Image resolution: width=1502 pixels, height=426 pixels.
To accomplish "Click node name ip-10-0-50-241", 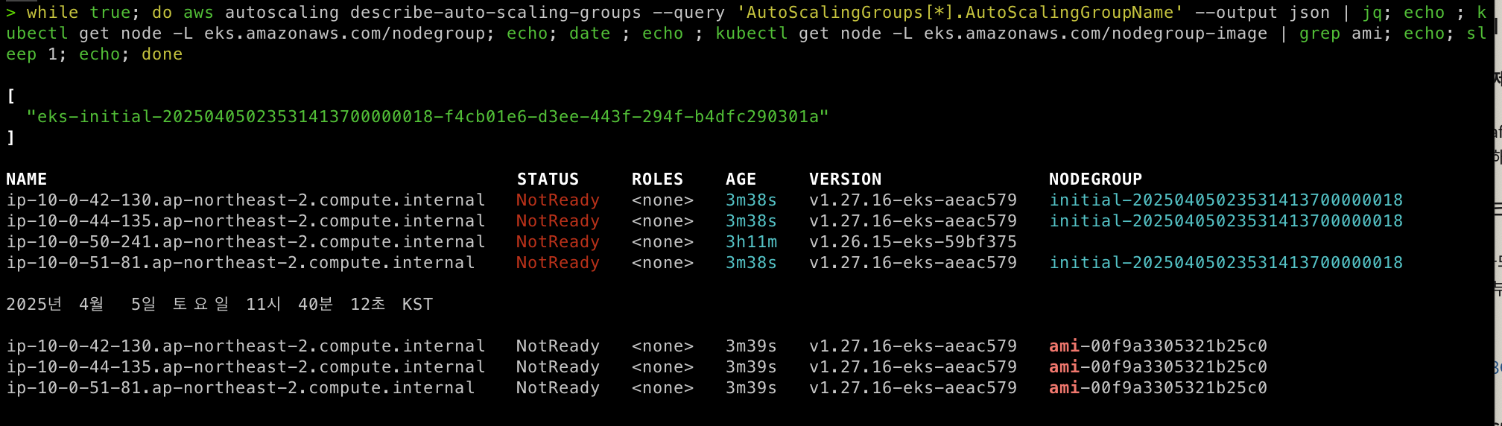I will point(246,242).
